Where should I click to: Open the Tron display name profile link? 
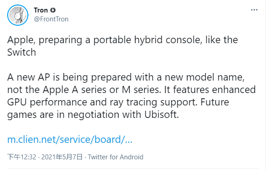(x=41, y=10)
